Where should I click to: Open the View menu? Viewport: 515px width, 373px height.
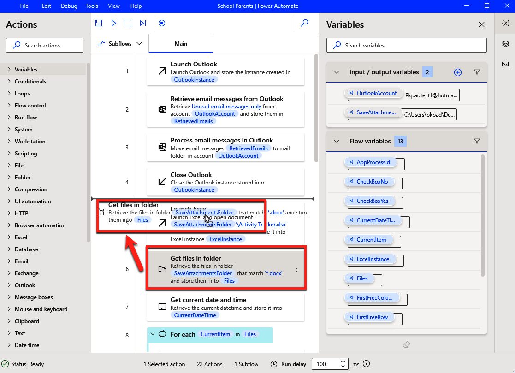pyautogui.click(x=113, y=6)
